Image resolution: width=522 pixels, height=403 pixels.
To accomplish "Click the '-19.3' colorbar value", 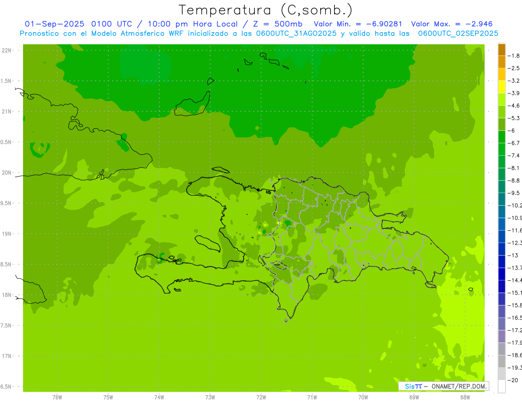I will tap(515, 368).
